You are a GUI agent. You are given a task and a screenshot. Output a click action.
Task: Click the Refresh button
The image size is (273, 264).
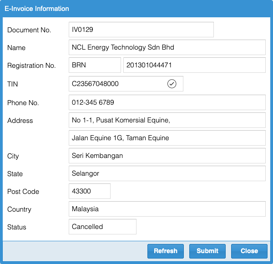click(x=166, y=251)
